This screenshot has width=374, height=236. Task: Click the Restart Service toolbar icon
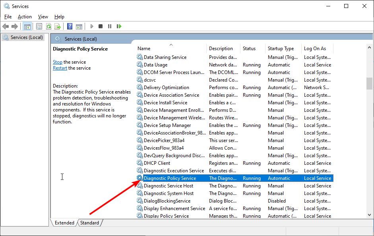click(x=119, y=26)
